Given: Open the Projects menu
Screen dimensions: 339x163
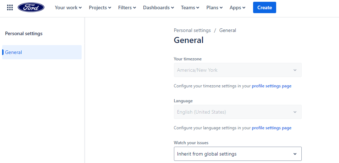Looking at the screenshot, I should pyautogui.click(x=100, y=7).
